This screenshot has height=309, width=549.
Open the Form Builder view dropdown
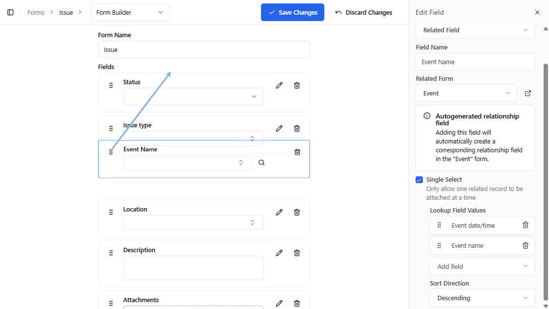point(130,12)
